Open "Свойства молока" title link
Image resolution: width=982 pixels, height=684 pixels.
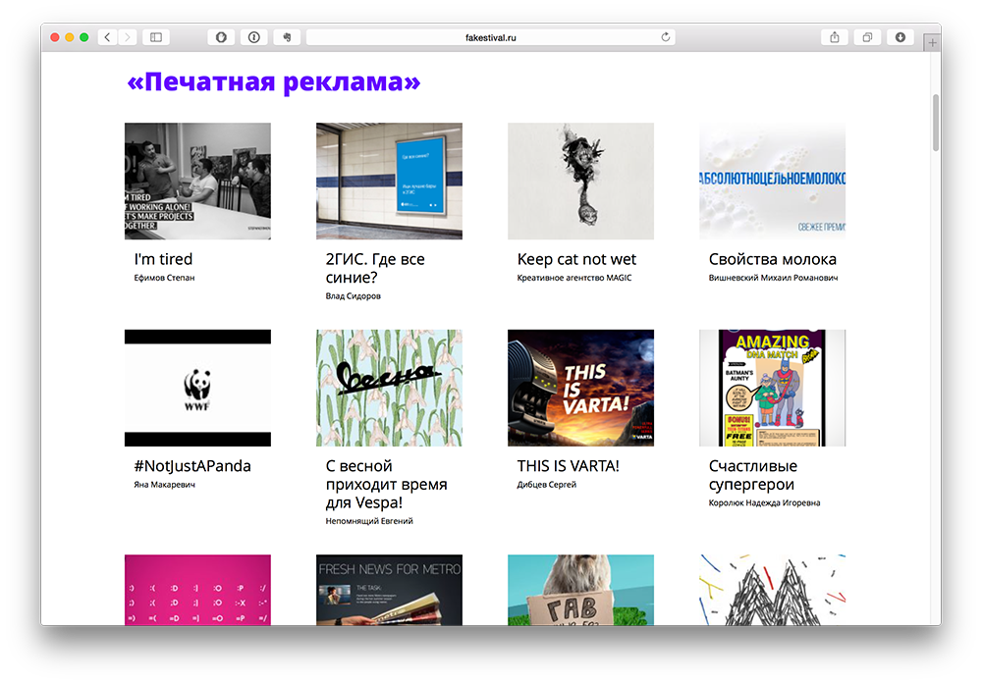pos(773,259)
